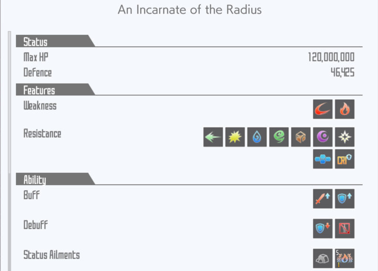
Task: Select the white four-point star resistance icon
Action: click(x=345, y=137)
